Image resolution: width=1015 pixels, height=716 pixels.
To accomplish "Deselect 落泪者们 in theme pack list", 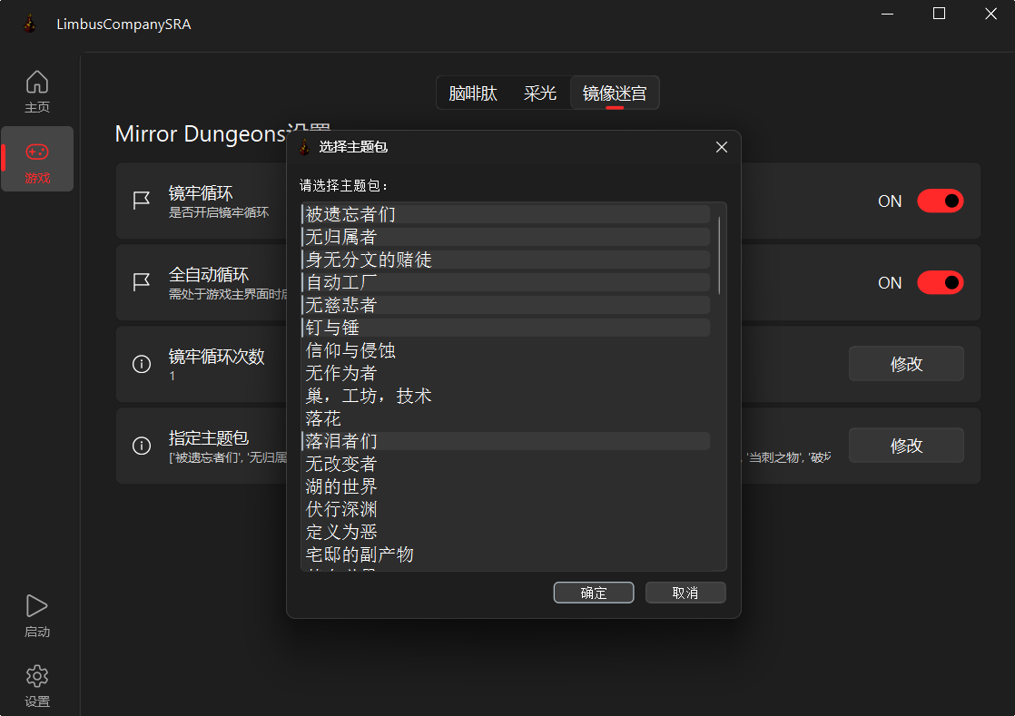I will pos(341,441).
